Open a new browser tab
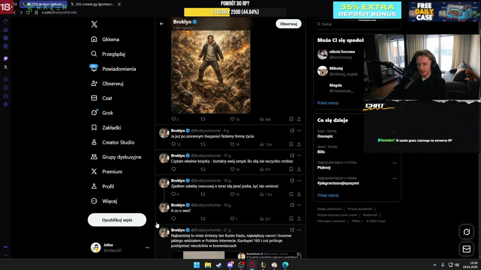This screenshot has height=270, width=481. [119, 4]
